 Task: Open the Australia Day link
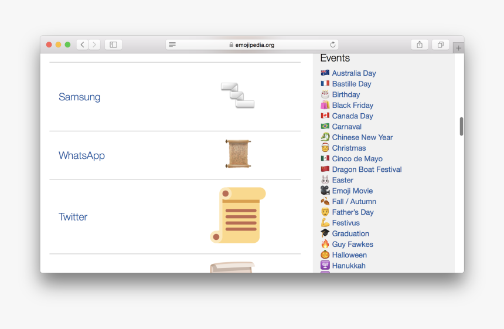point(354,73)
